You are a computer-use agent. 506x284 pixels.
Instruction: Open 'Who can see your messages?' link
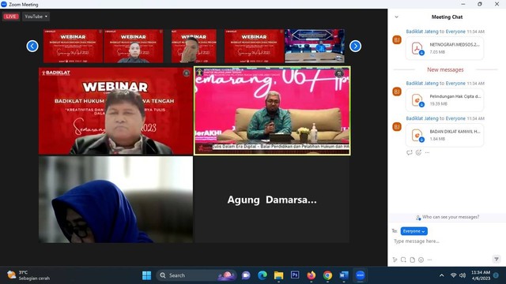pyautogui.click(x=447, y=218)
